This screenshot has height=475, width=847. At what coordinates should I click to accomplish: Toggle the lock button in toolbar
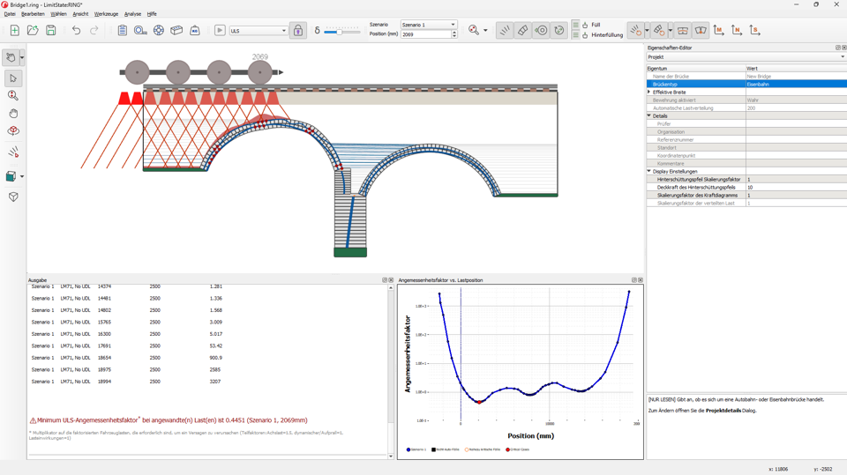[298, 31]
